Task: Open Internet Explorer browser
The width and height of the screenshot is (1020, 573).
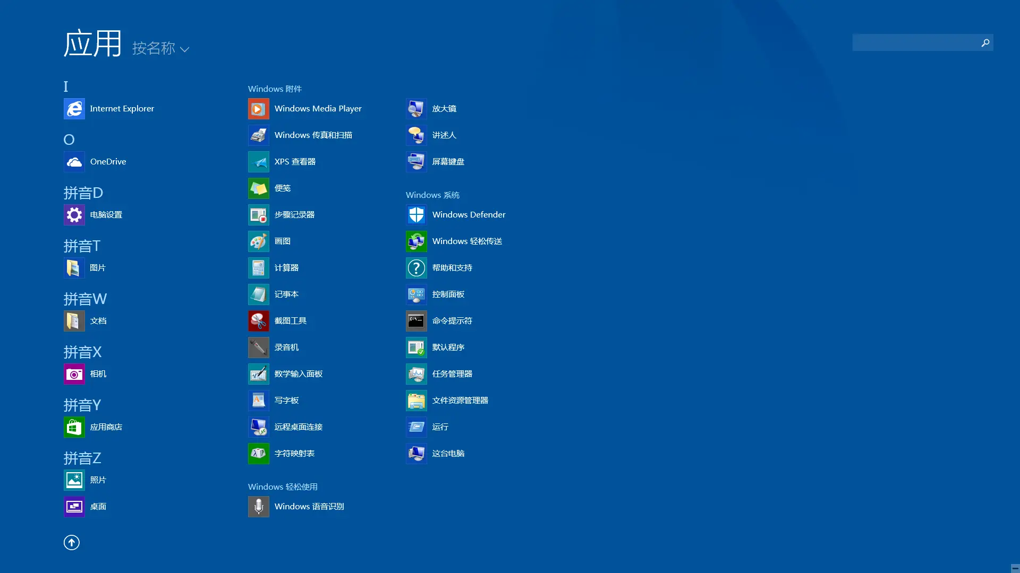Action: pyautogui.click(x=74, y=108)
